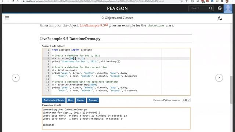Click the final 'command>' prompt
This screenshot has width=235, height=132.
[x=48, y=125]
